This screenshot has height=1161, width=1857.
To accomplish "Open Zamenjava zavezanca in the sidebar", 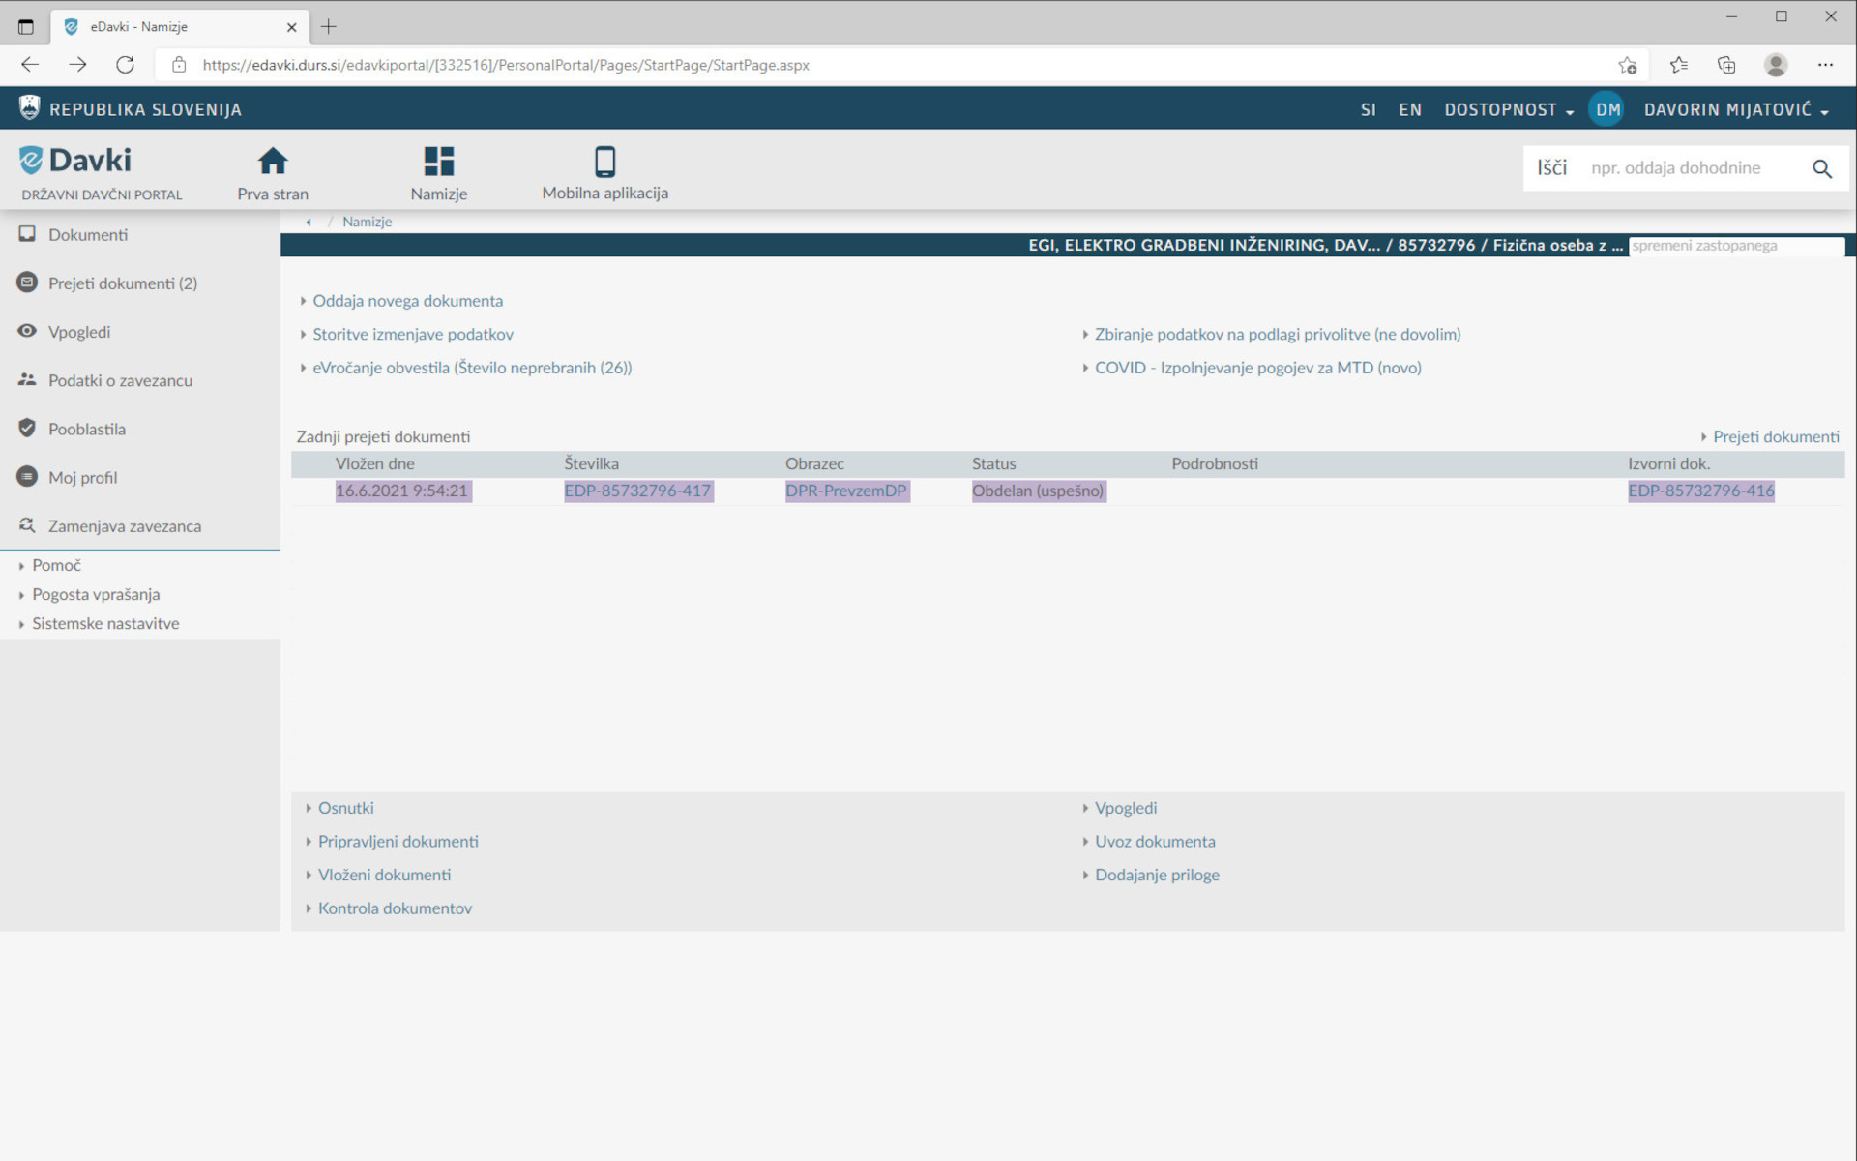I will pyautogui.click(x=124, y=526).
